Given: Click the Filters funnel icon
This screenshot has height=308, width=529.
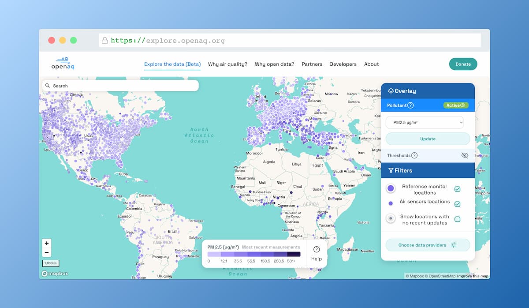Looking at the screenshot, I should point(391,170).
